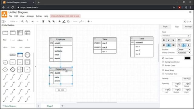The image size is (194, 109).
Task: Open the File menu
Action: pyautogui.click(x=10, y=16)
